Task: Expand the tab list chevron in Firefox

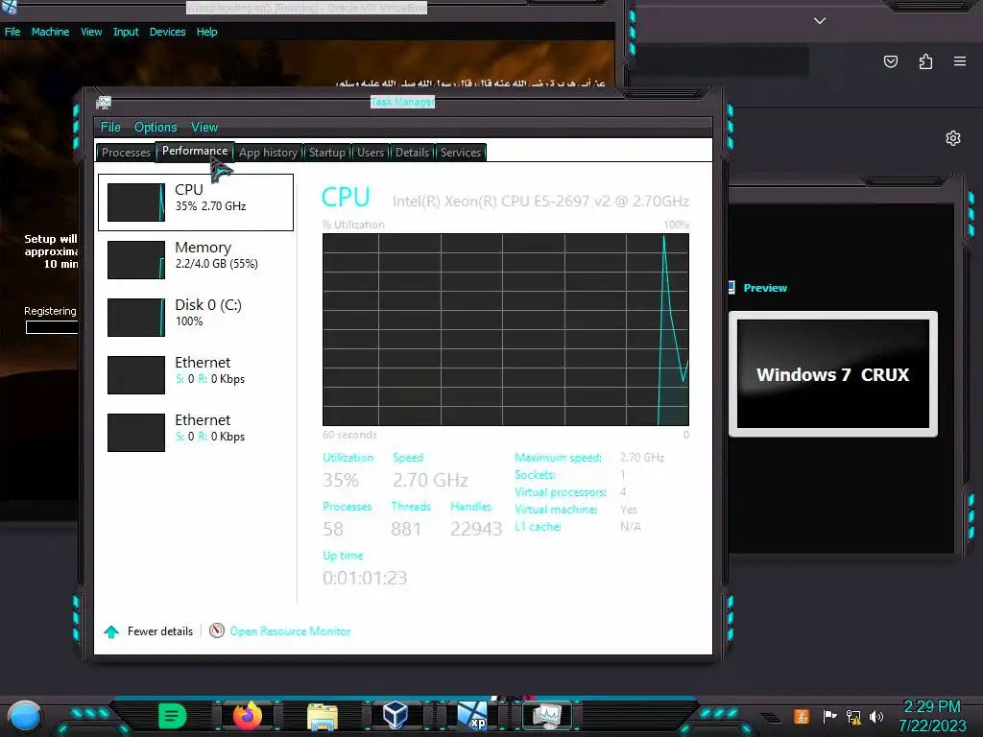Action: tap(820, 21)
